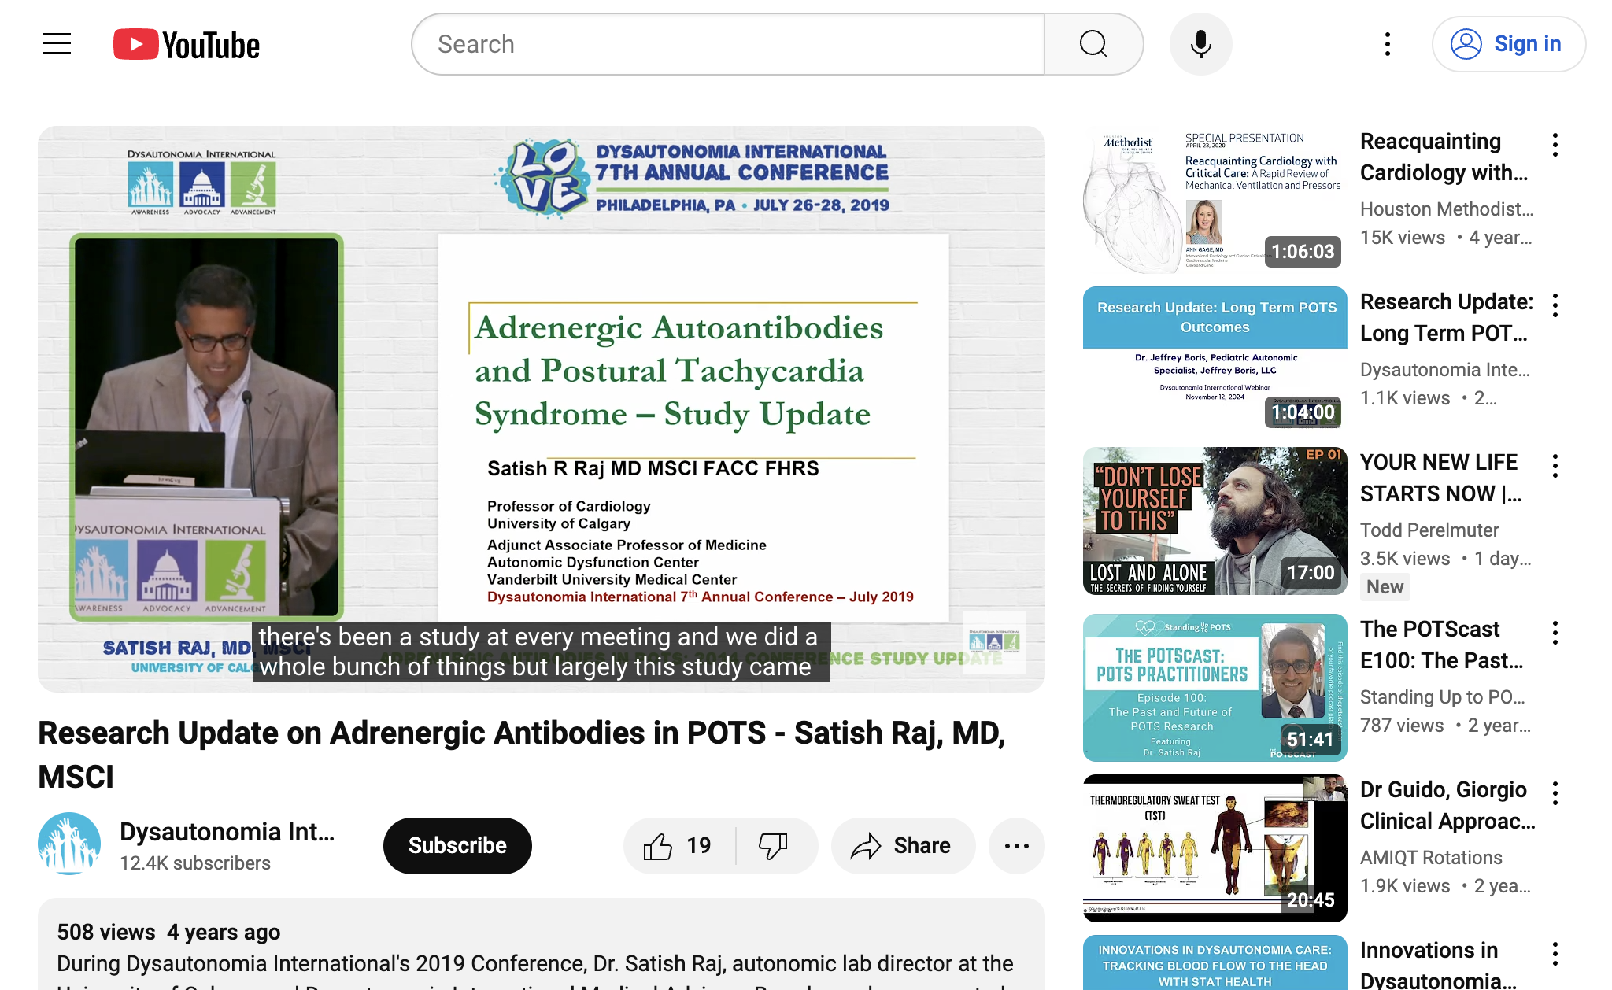Play POTScast Practitioners thumbnail 51:41

[x=1215, y=688]
